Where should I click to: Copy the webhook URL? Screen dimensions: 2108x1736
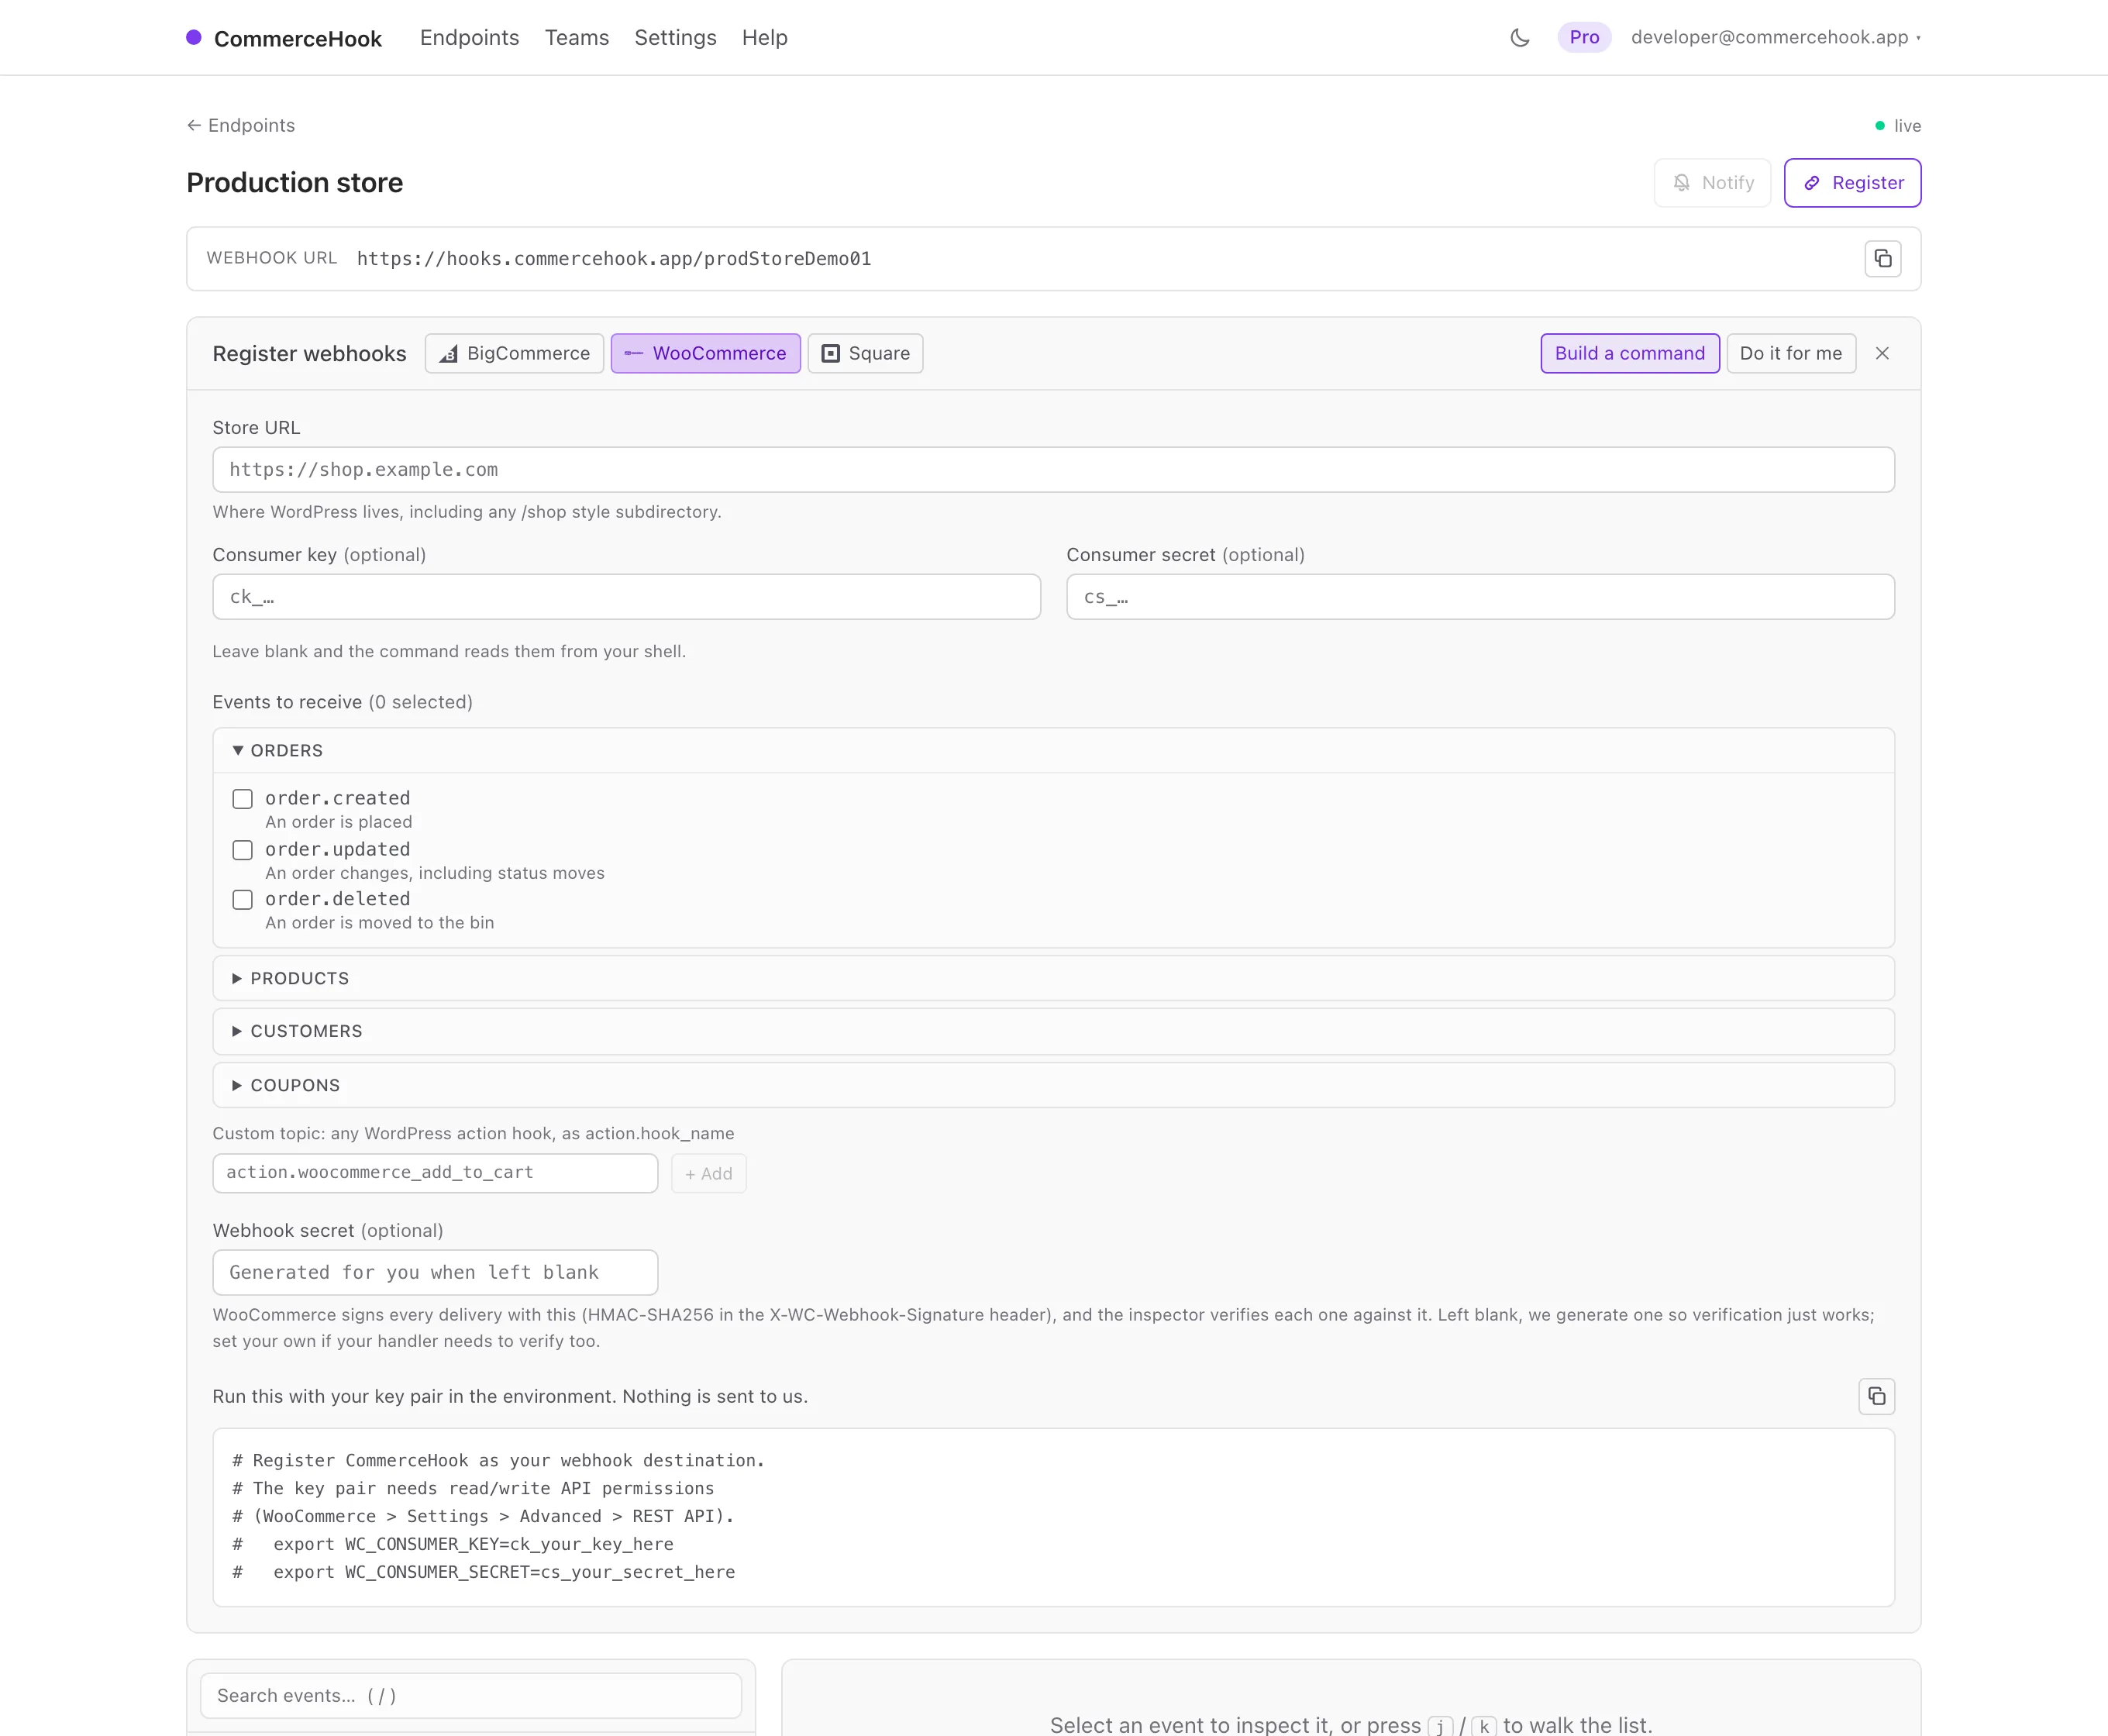(x=1882, y=259)
